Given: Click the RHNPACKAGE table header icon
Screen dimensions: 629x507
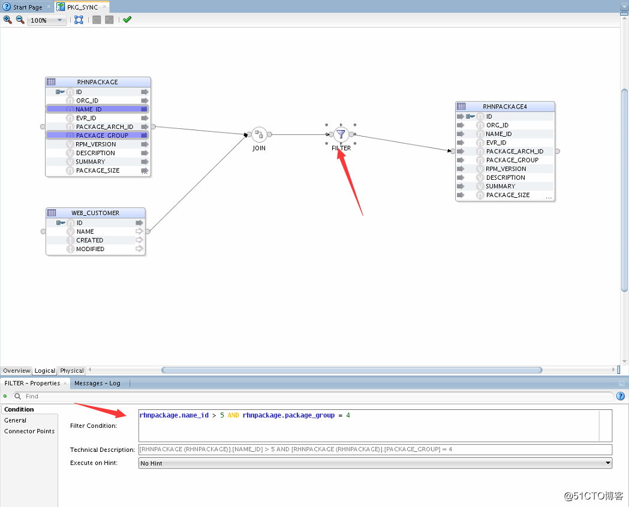Looking at the screenshot, I should coord(51,82).
